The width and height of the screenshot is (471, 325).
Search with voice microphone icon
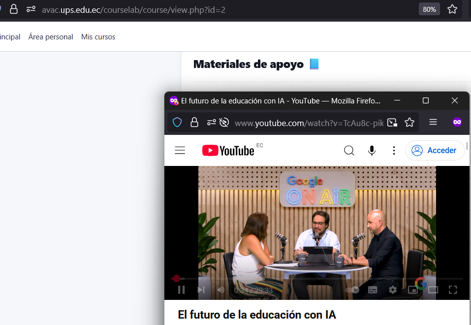tap(372, 151)
